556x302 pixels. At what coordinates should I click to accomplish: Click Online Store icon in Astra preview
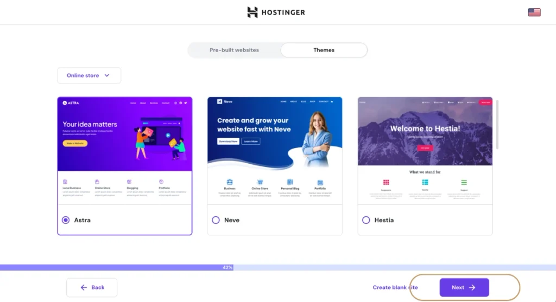coord(97,182)
